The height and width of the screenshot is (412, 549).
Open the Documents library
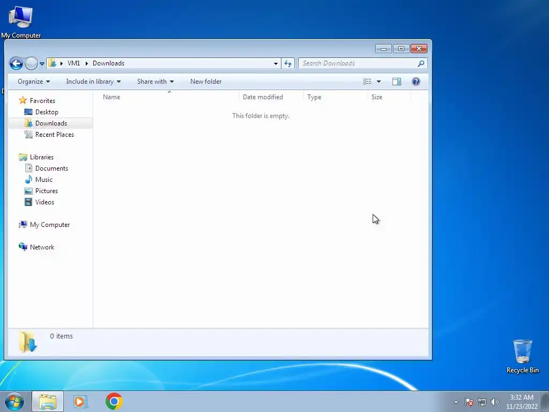coord(51,168)
